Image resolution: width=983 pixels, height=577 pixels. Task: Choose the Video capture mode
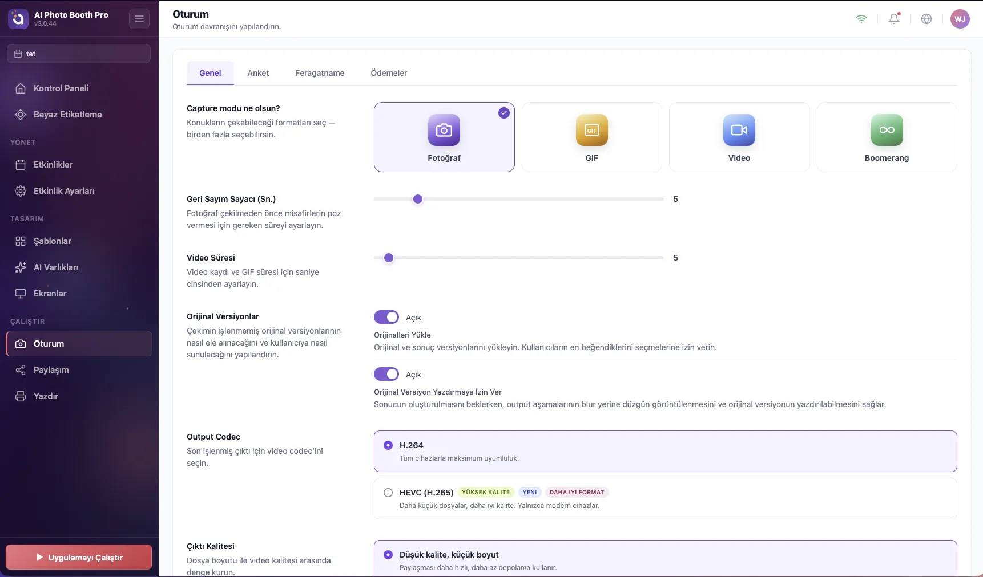[739, 137]
